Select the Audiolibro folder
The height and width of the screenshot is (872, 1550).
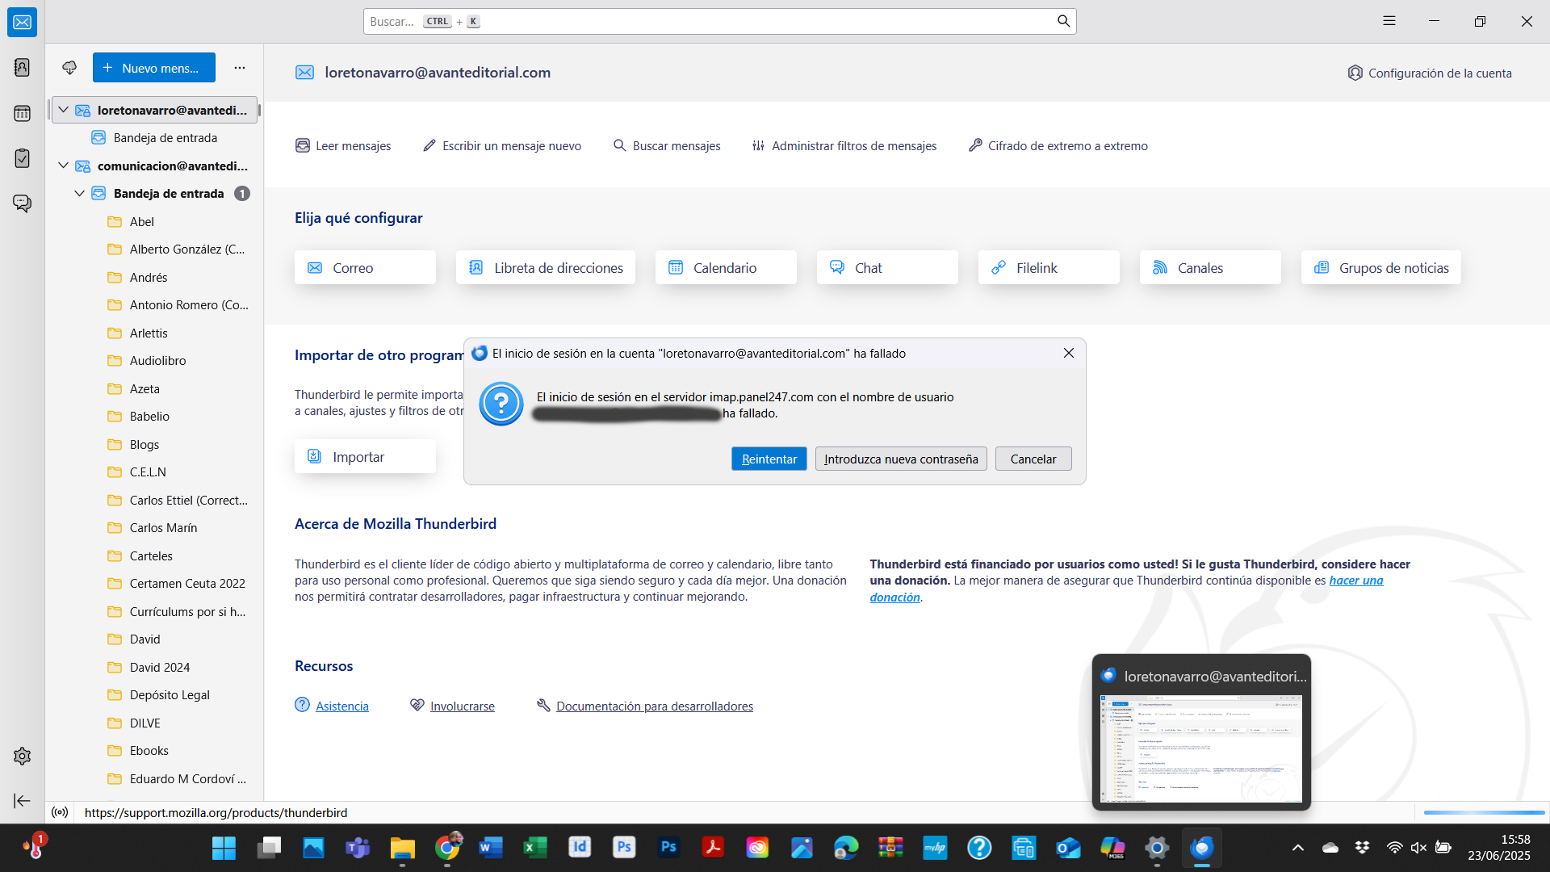pyautogui.click(x=158, y=361)
